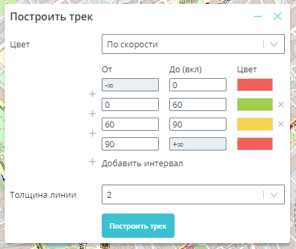This screenshot has width=296, height=249.
Task: Minimize the Построить трек dialog
Action: coord(258,16)
